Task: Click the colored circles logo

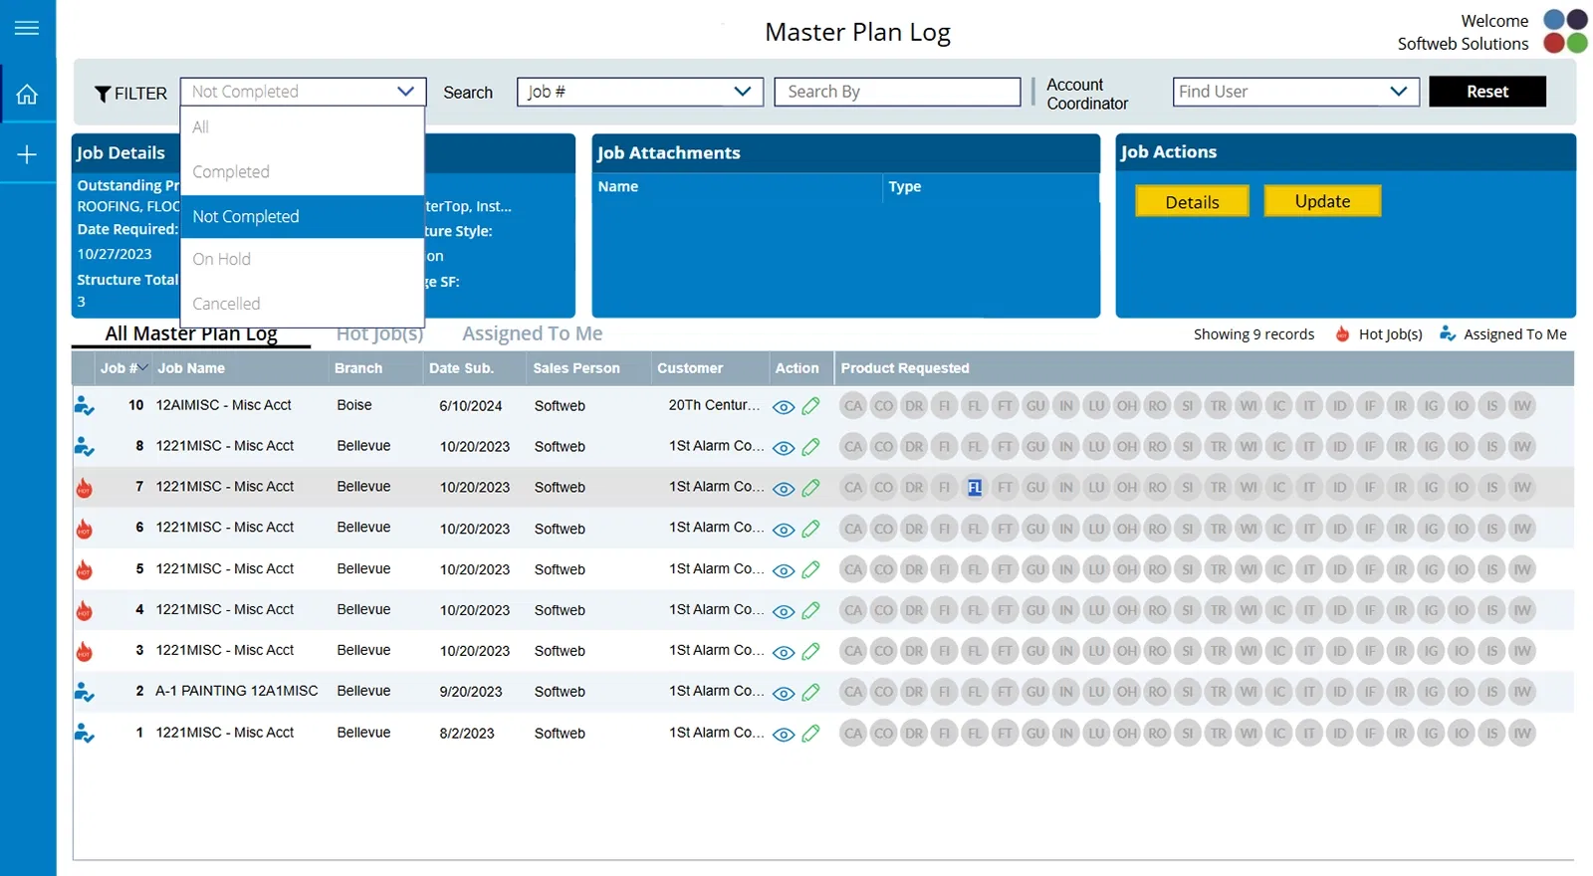Action: 1565,31
